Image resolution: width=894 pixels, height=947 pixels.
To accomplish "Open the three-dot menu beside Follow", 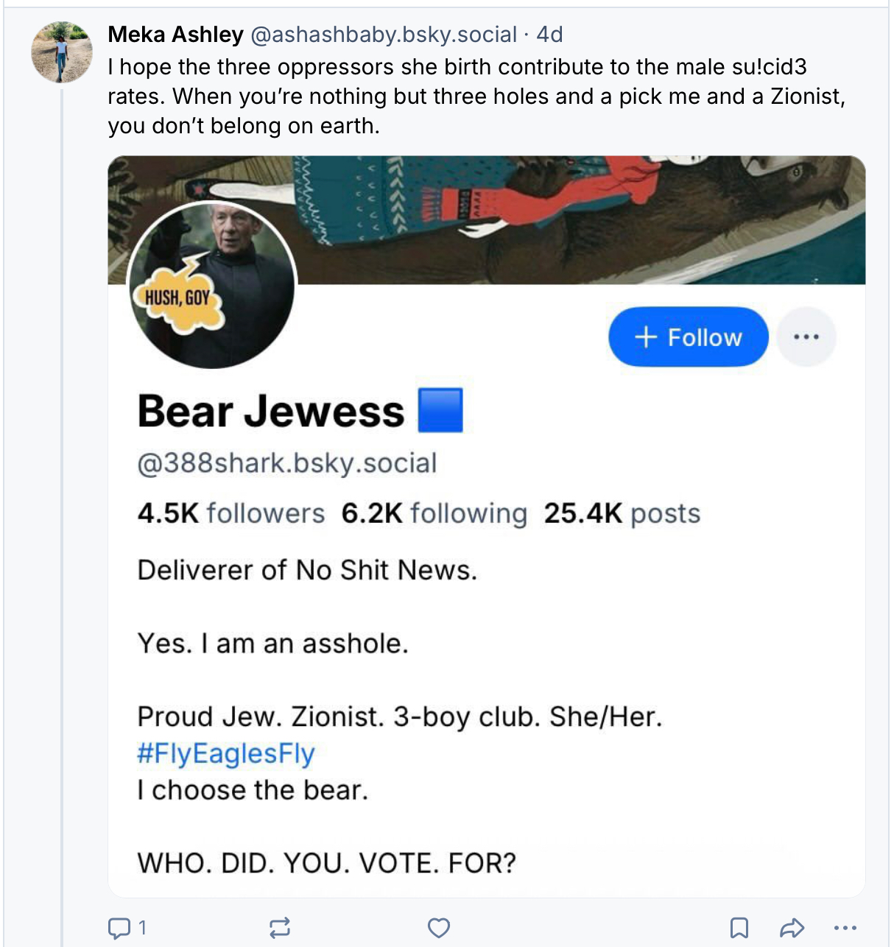I will [806, 337].
